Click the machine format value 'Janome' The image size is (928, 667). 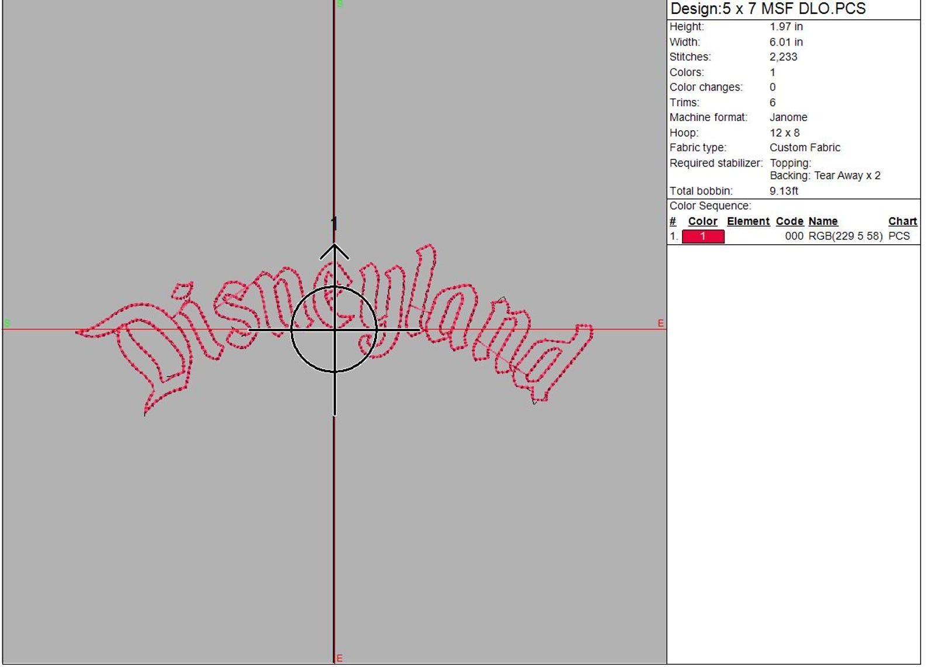788,117
